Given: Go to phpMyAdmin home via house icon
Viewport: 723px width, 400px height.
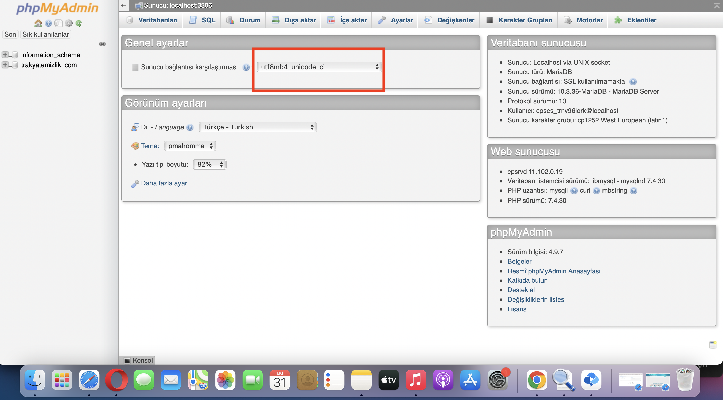Looking at the screenshot, I should (x=38, y=23).
